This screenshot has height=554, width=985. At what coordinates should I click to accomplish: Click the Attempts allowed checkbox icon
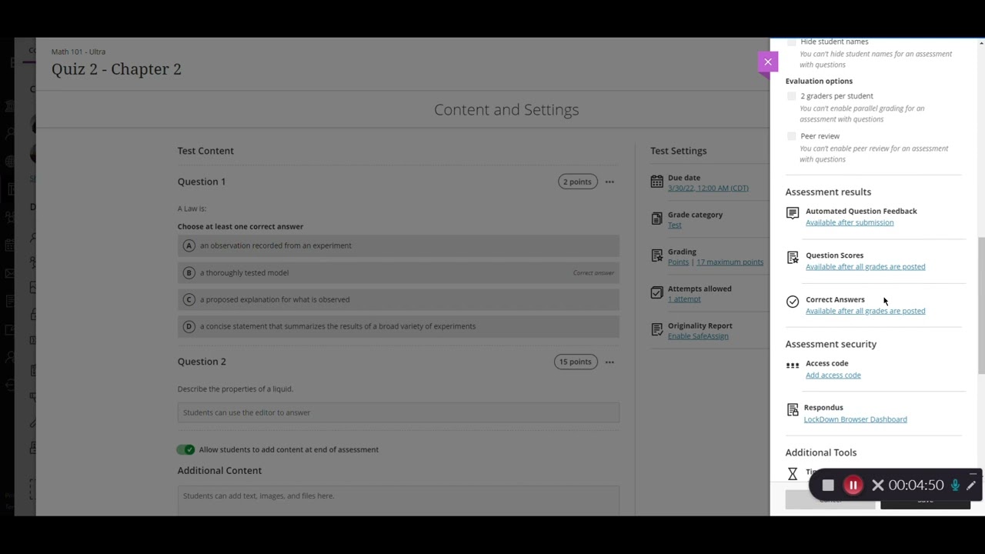(x=656, y=292)
